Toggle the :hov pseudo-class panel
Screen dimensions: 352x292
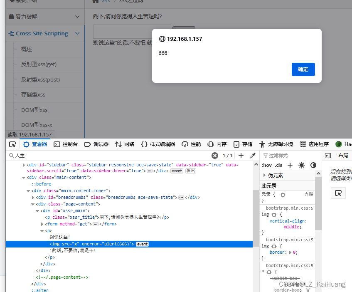[x=266, y=165]
